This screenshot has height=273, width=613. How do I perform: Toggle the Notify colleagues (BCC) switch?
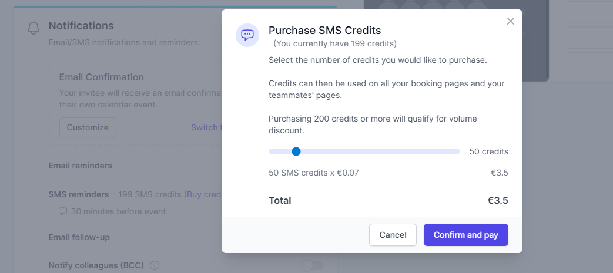pyautogui.click(x=312, y=265)
